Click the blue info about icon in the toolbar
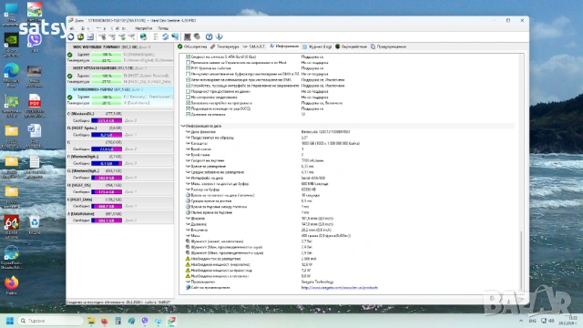This screenshot has width=583, height=328. [x=219, y=36]
